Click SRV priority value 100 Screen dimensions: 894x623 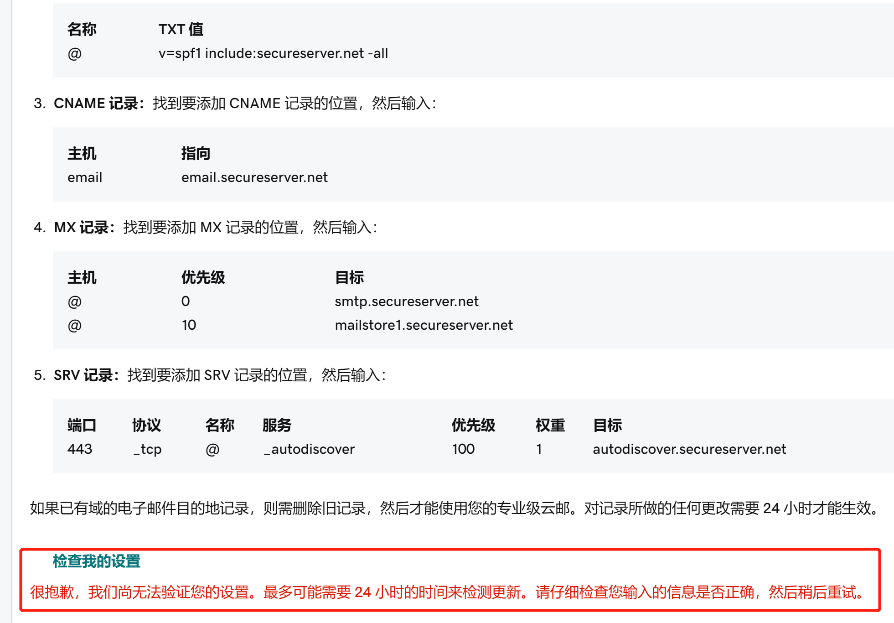pyautogui.click(x=463, y=449)
